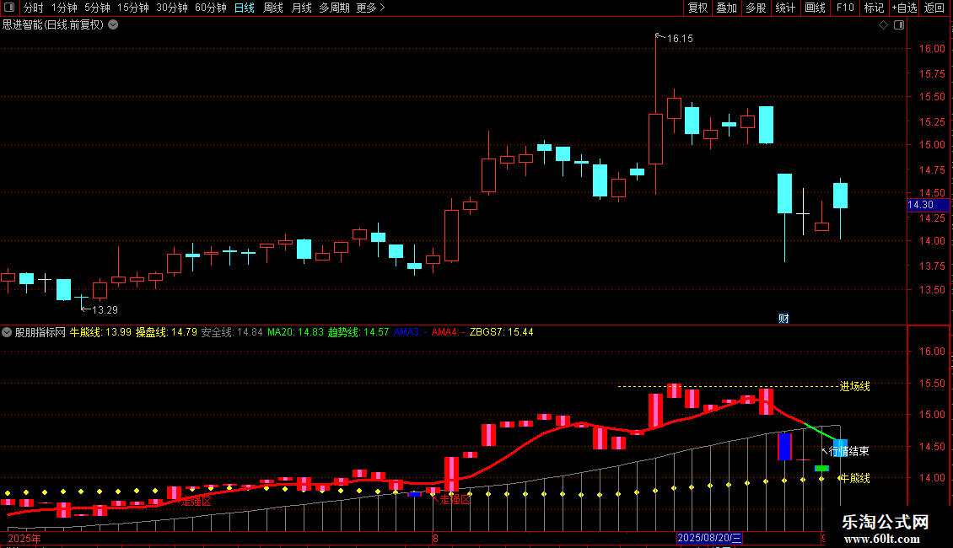Open dropdown beside 思进智能 title

(x=113, y=25)
